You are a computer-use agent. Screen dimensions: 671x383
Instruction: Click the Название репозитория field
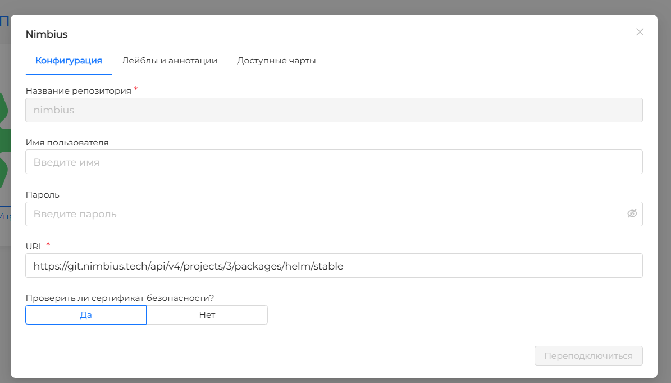[x=334, y=110]
